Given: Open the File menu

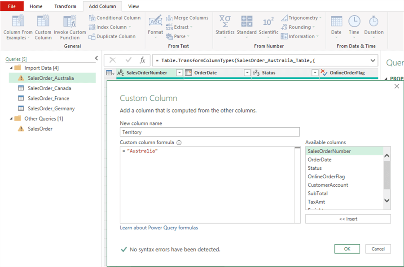Looking at the screenshot, I should coord(12,6).
